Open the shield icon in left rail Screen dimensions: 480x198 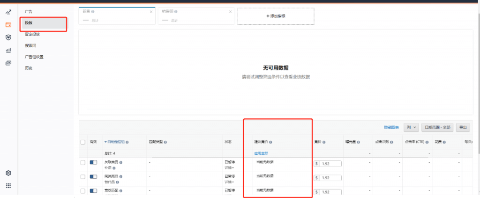(x=8, y=38)
